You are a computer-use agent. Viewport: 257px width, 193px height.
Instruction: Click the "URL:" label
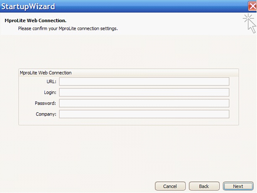coord(51,82)
